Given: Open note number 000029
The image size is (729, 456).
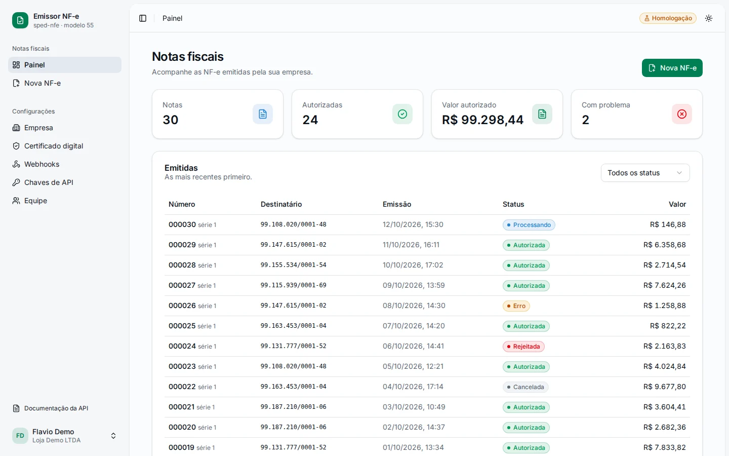Looking at the screenshot, I should point(182,245).
